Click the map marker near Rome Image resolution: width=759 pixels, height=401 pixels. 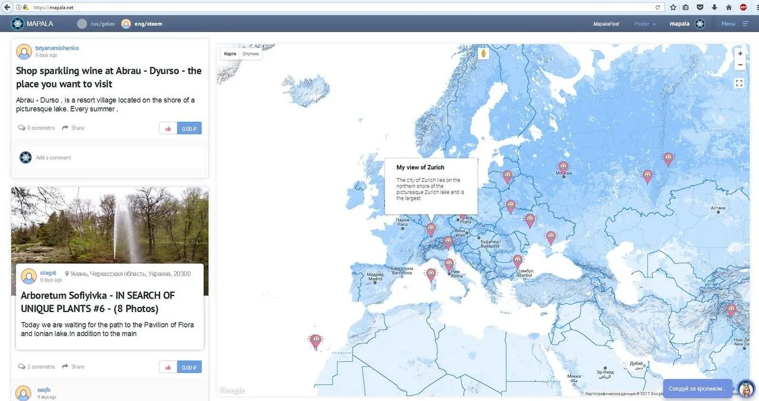[x=449, y=264]
